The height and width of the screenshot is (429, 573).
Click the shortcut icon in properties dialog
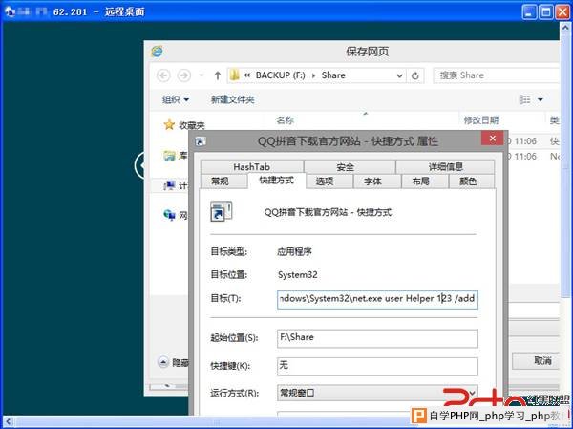coord(222,211)
